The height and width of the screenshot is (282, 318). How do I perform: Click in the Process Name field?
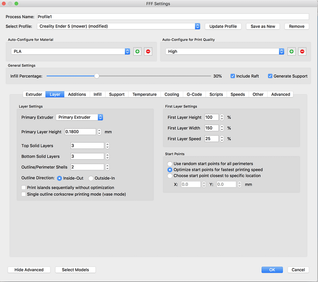coord(173,17)
